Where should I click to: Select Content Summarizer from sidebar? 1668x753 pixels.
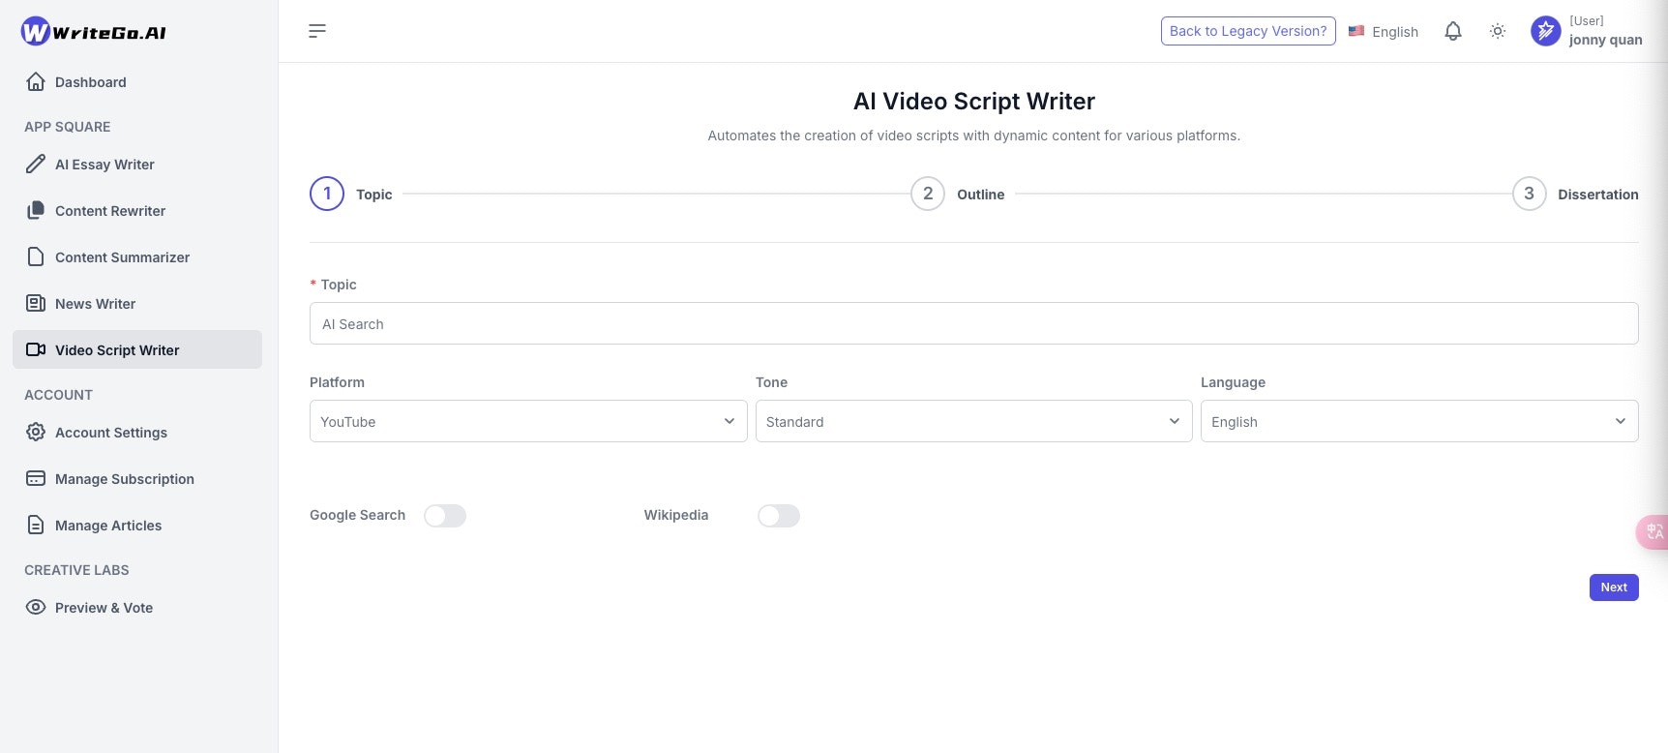(137, 257)
